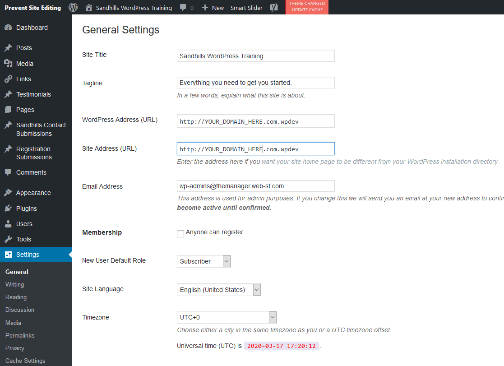Image resolution: width=504 pixels, height=366 pixels.
Task: Click the Comments speech bubble icon in sidebar
Action: click(9, 172)
